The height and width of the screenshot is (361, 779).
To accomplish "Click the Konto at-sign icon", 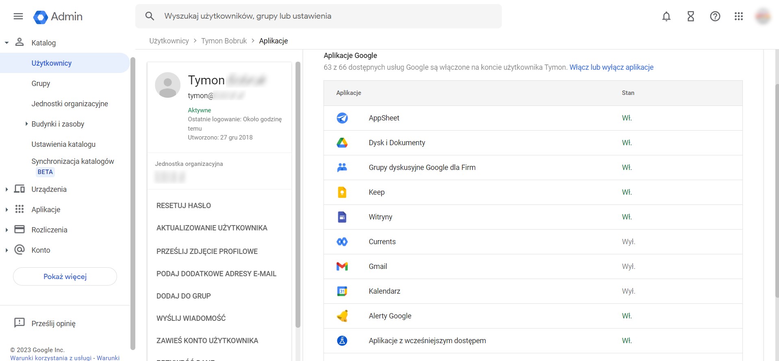I will click(20, 249).
